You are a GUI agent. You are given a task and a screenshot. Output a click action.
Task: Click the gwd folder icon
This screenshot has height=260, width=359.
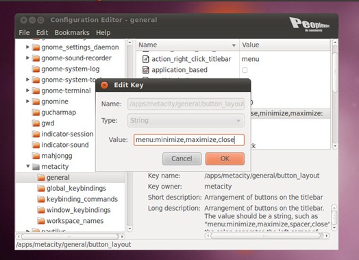coord(36,123)
